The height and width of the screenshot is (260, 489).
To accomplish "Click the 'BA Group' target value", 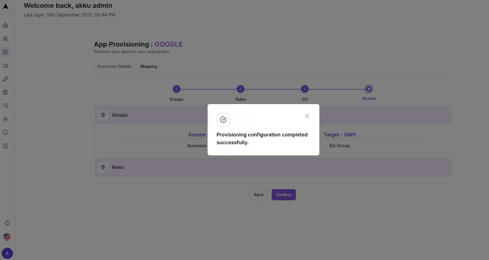I will point(340,146).
